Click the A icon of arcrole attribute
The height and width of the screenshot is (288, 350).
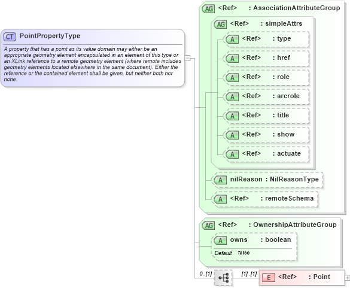click(232, 97)
